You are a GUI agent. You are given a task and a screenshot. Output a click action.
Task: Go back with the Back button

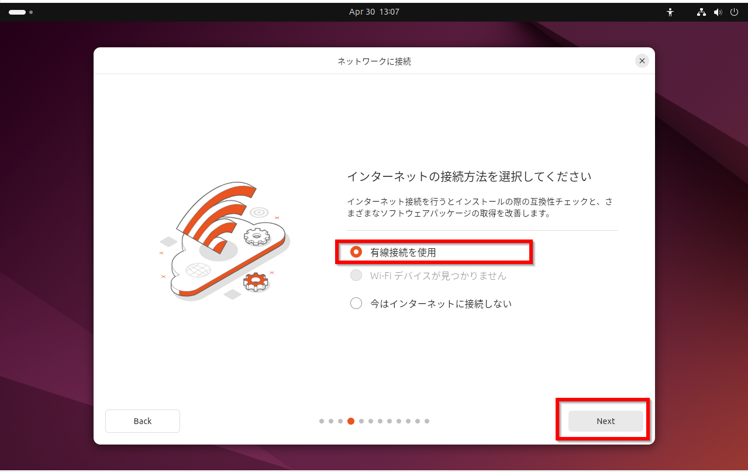[x=143, y=421]
